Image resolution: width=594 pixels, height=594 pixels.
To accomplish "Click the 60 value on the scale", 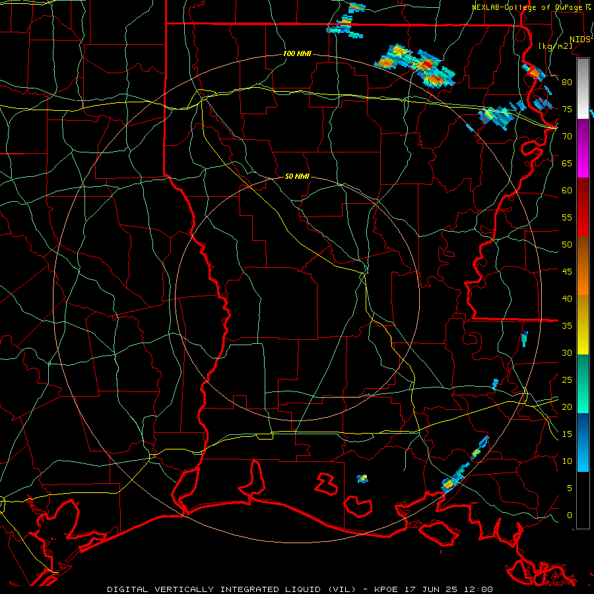I will (x=567, y=191).
